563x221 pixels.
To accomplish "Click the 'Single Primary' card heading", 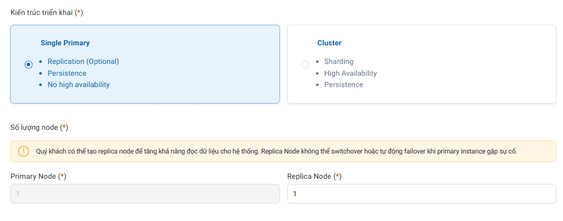I will pos(65,43).
